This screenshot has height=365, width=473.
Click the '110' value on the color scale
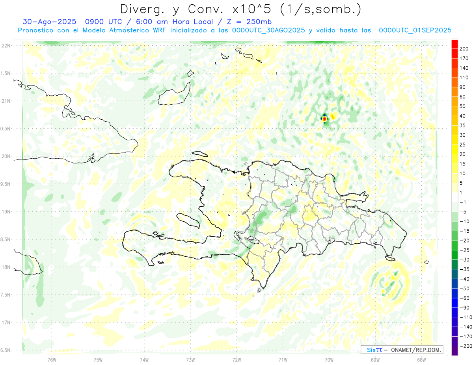pos(464,78)
